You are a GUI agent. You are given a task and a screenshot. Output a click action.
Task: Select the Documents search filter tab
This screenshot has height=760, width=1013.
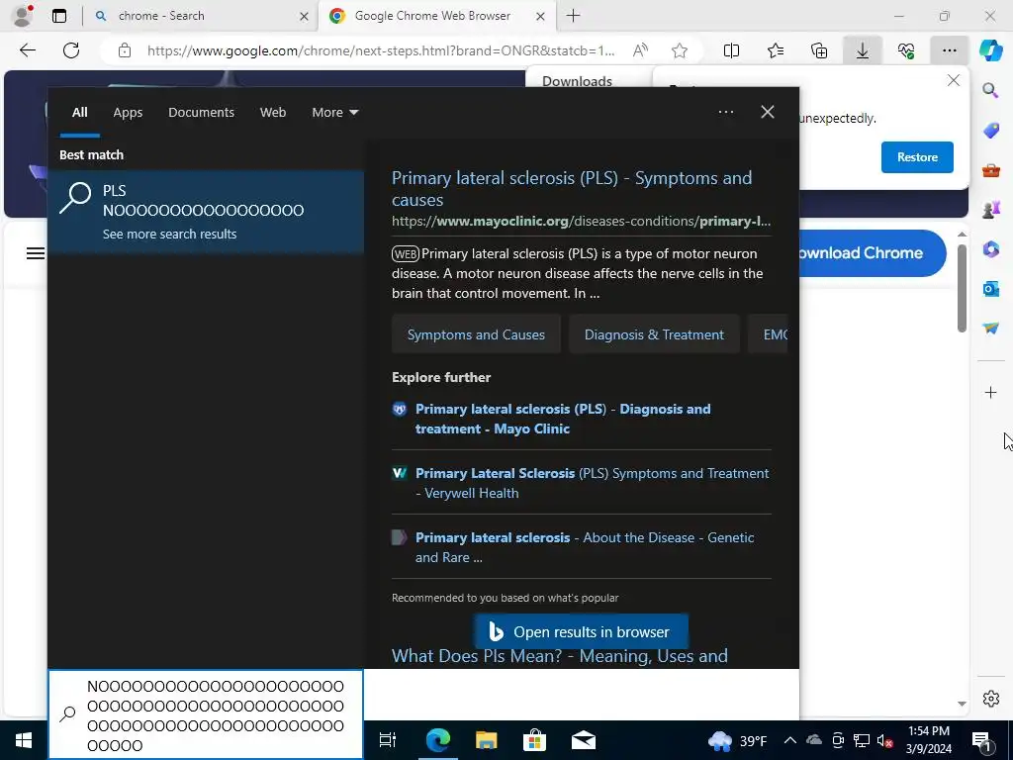[201, 113]
